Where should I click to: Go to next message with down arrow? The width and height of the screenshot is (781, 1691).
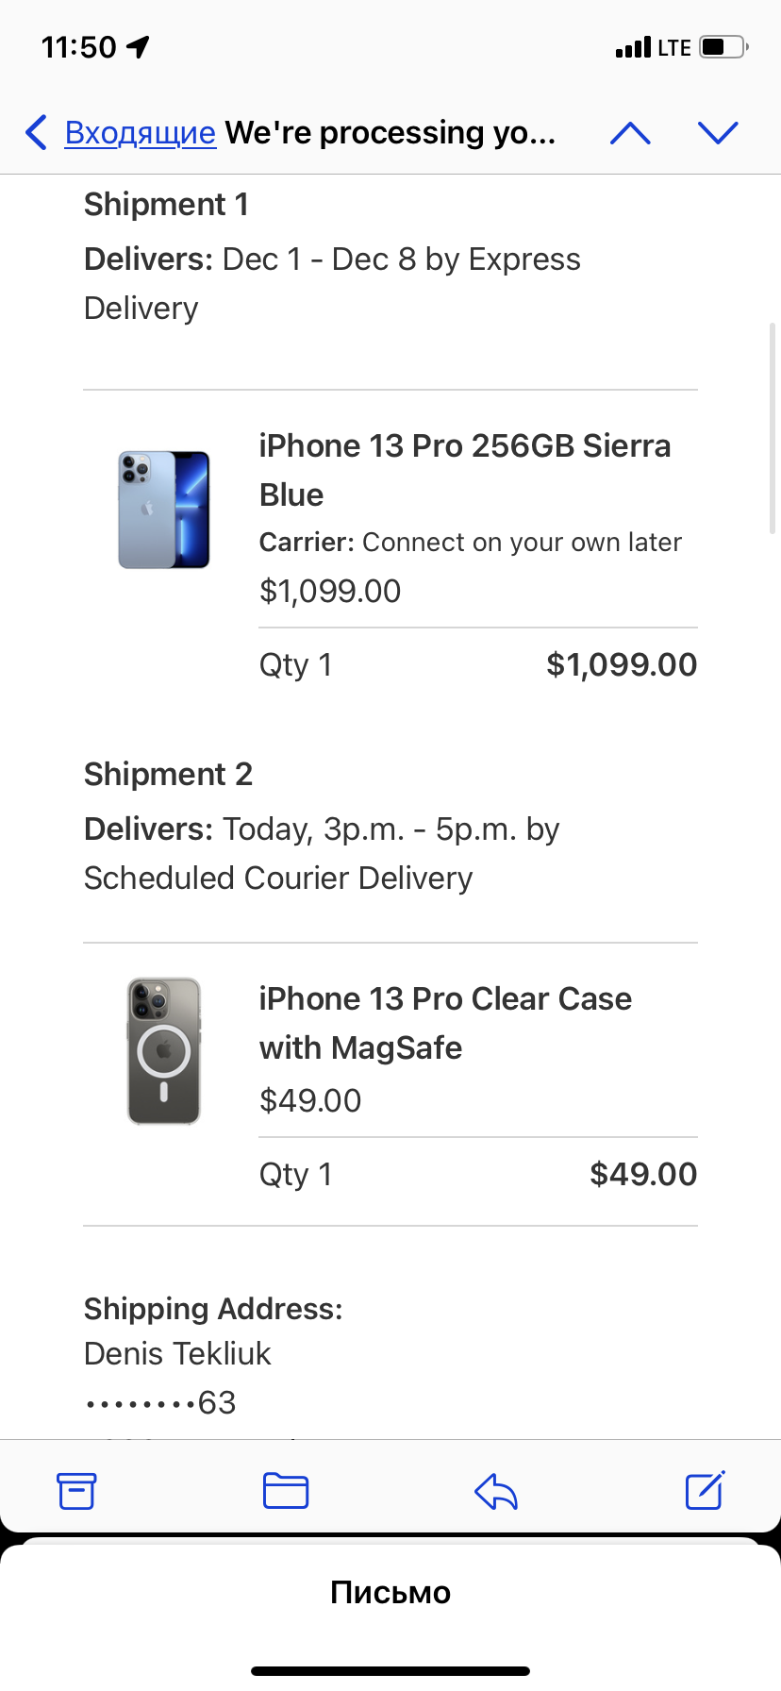(718, 133)
